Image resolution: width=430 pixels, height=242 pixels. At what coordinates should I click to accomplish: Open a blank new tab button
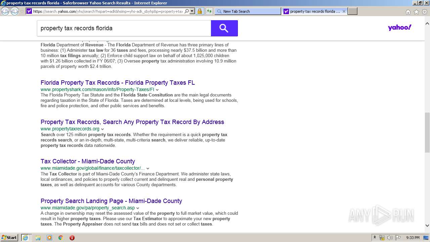coord(352,11)
